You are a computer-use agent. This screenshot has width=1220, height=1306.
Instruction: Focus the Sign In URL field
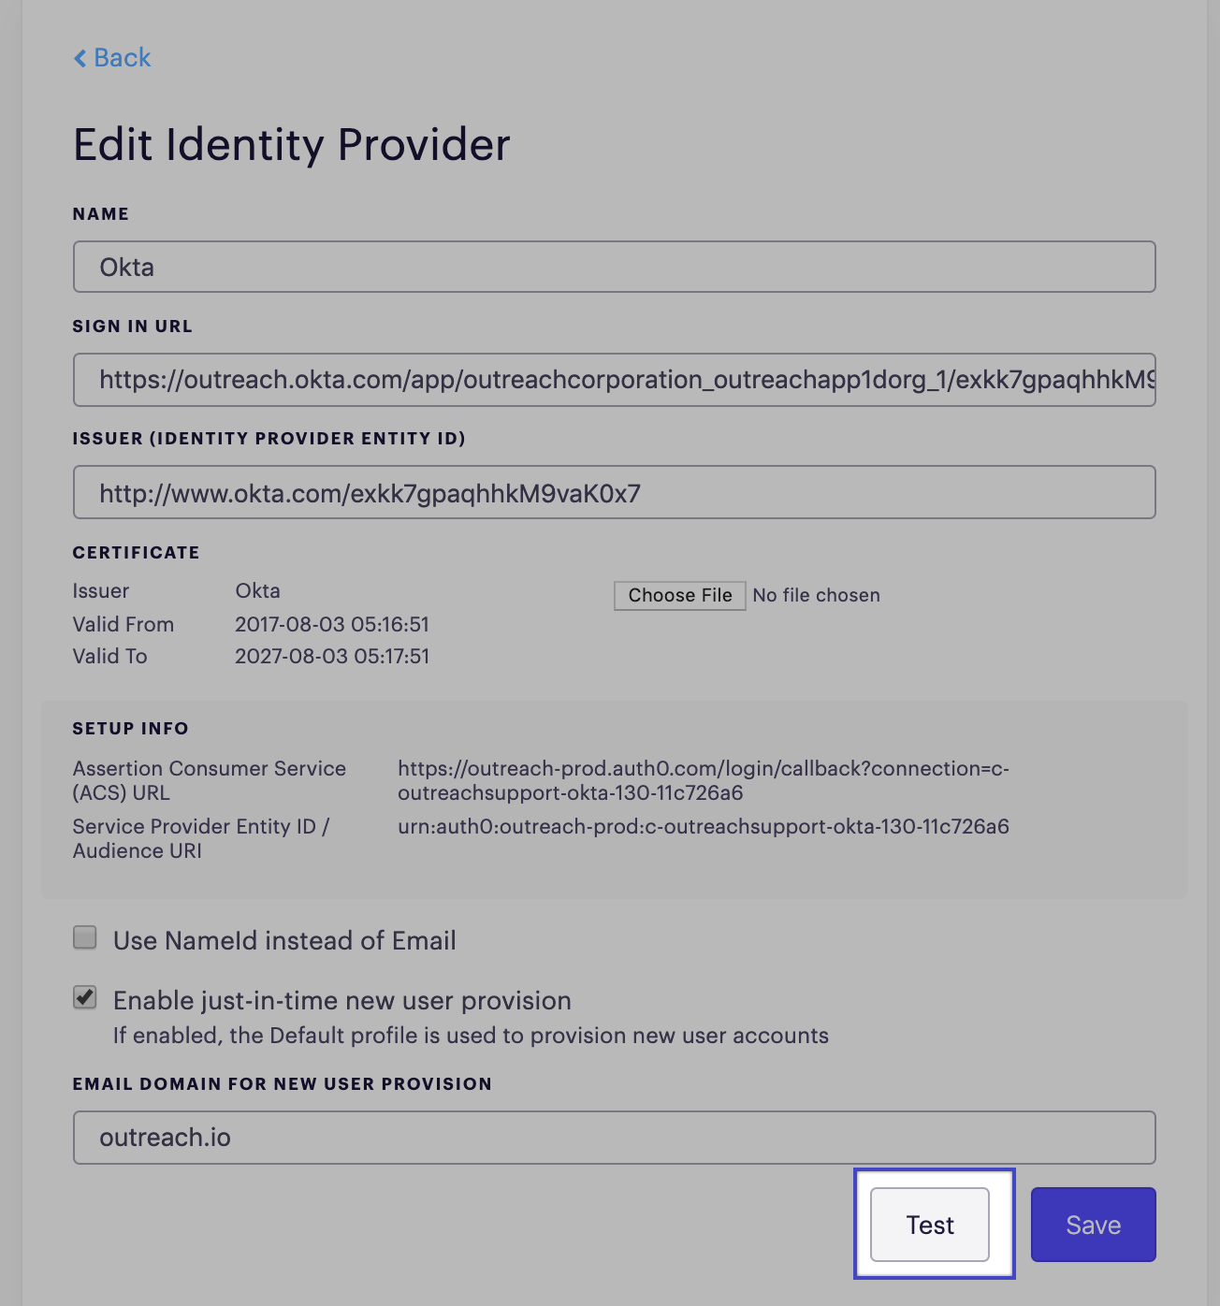pyautogui.click(x=615, y=380)
